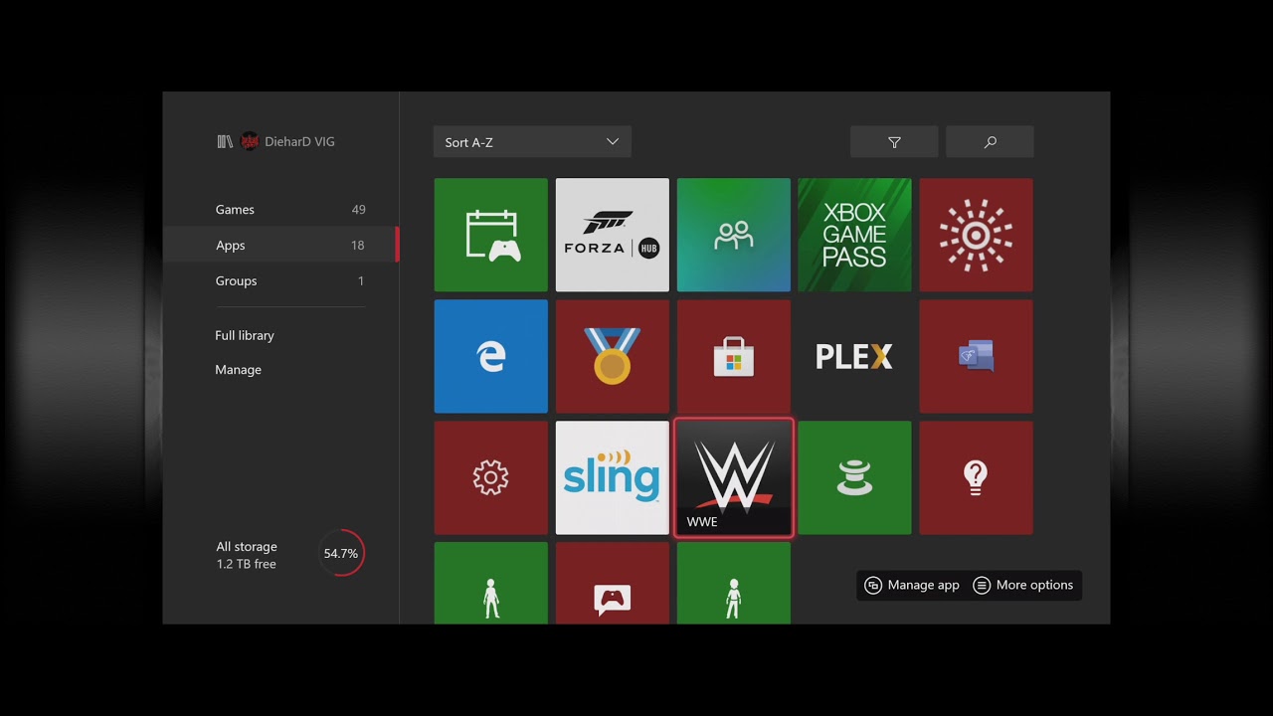
Task: Launch the highlighted WWE app tile
Action: tap(733, 477)
